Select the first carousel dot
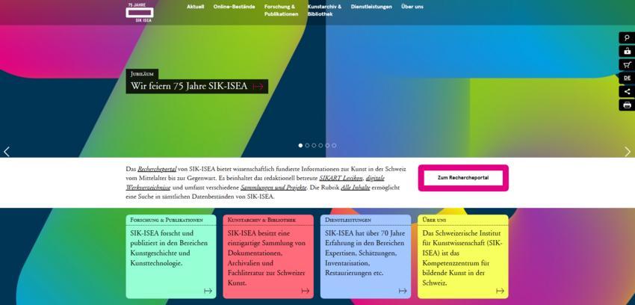 [x=300, y=146]
